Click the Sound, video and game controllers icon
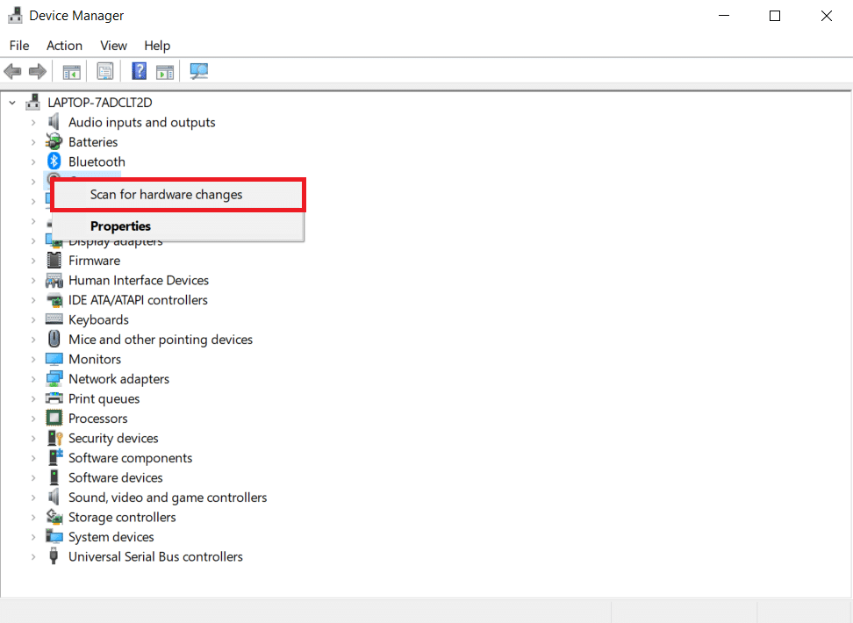The image size is (853, 623). click(54, 497)
